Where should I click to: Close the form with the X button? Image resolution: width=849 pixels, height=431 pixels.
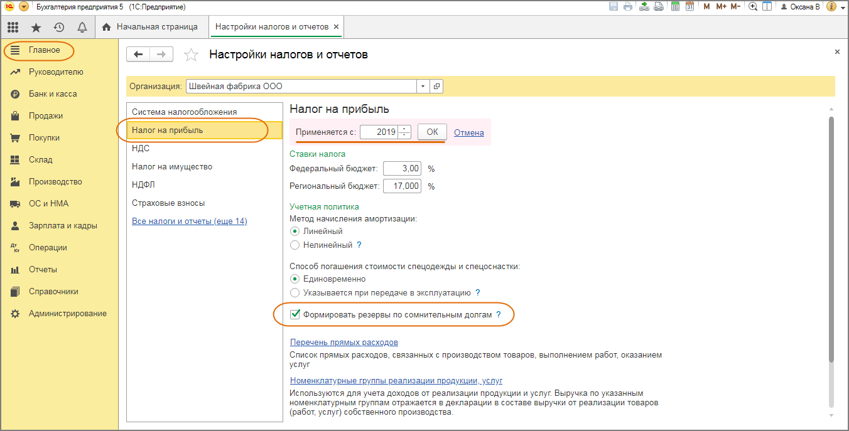[837, 52]
